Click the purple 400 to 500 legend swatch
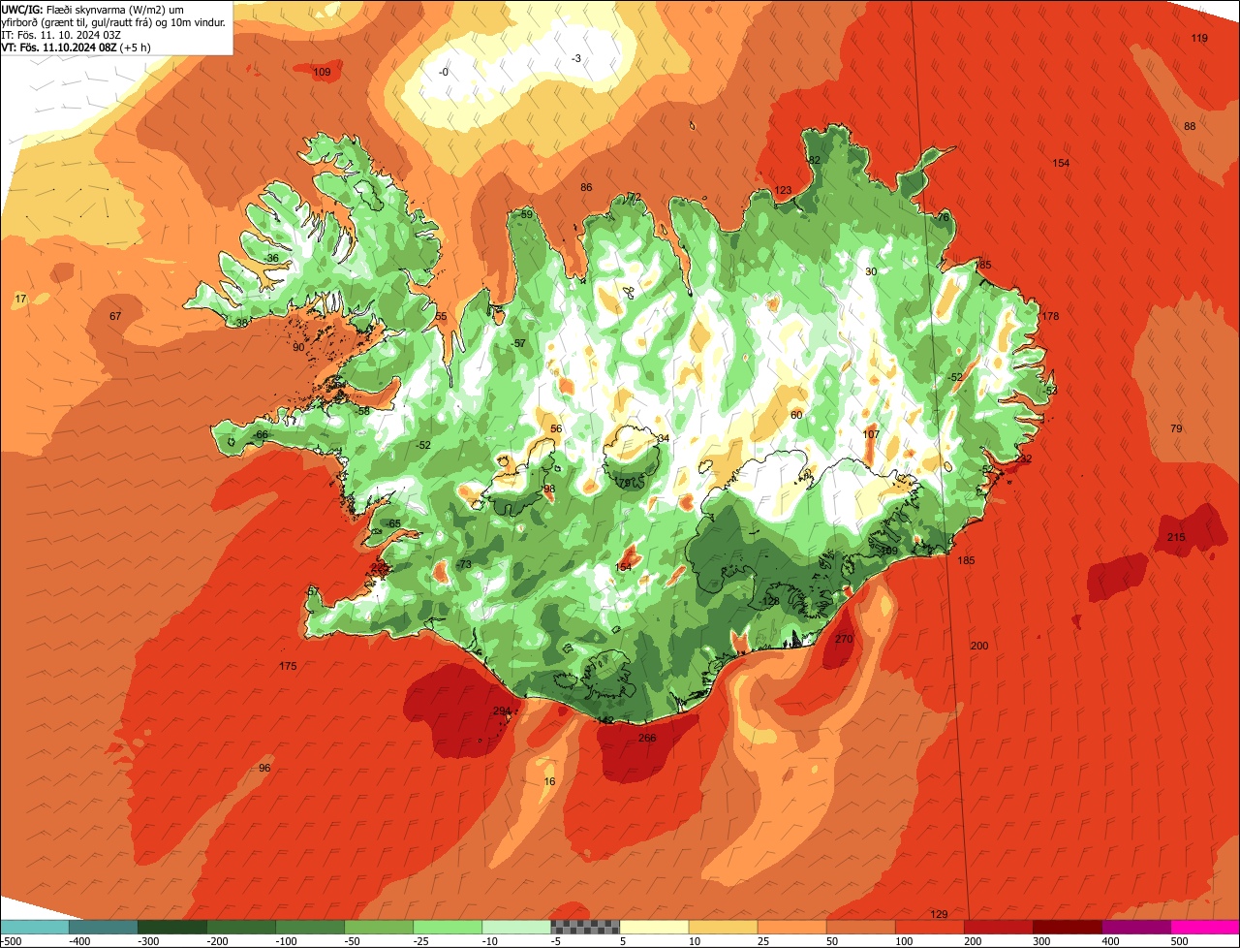Screen dimensions: 1240x948 (x=1136, y=927)
